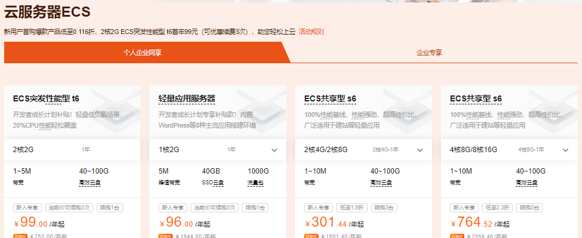582x238 pixels.
Task: Open the 轻量应用服务器 card title
Action: point(186,98)
